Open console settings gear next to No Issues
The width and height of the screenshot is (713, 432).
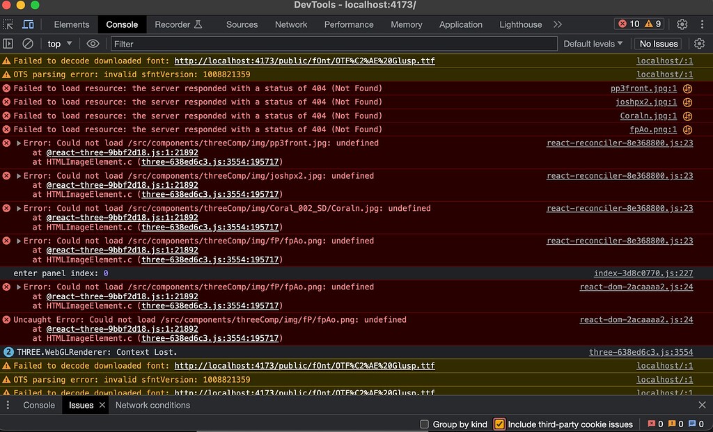click(699, 43)
